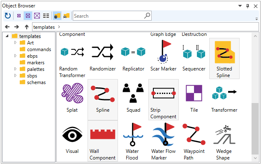Switch to large icons view
Screen dimensions: 261x164
point(37,16)
